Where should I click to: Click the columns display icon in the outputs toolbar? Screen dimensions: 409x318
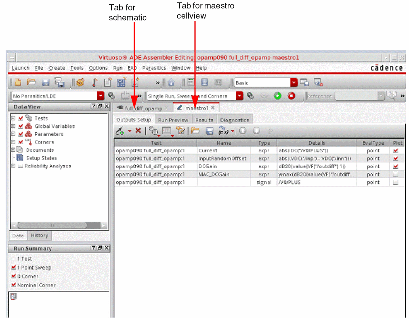pos(166,131)
